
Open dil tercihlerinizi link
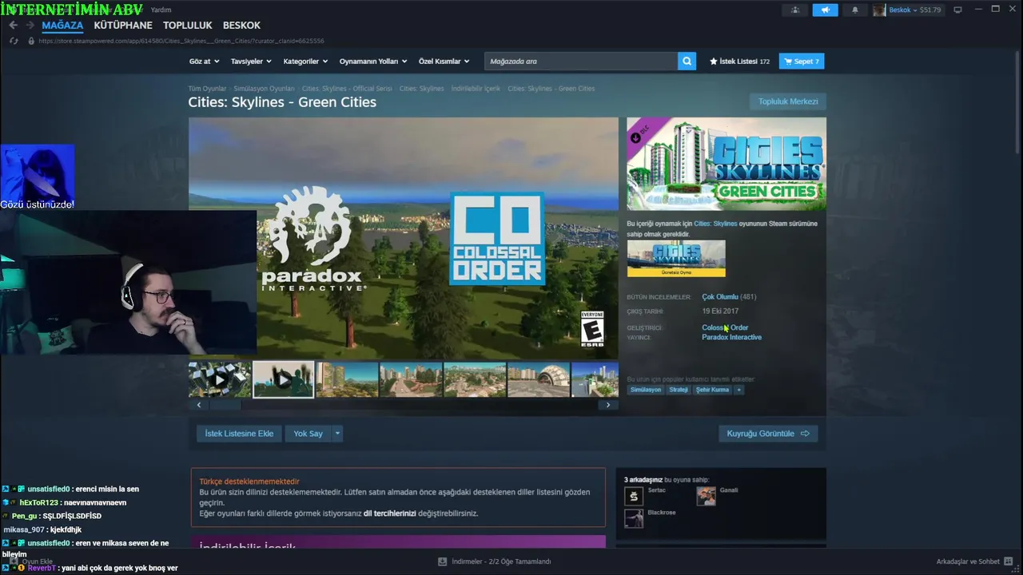pyautogui.click(x=390, y=514)
